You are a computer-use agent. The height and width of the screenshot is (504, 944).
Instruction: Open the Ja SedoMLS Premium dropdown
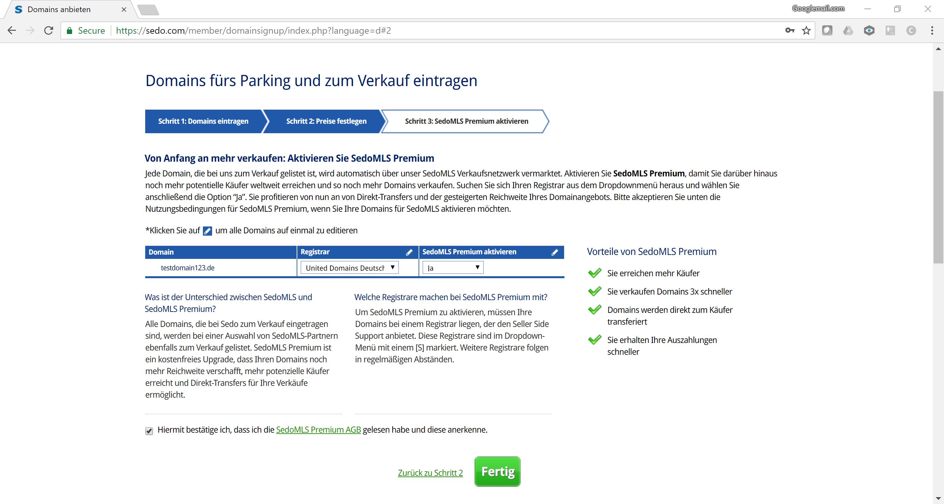click(x=453, y=268)
